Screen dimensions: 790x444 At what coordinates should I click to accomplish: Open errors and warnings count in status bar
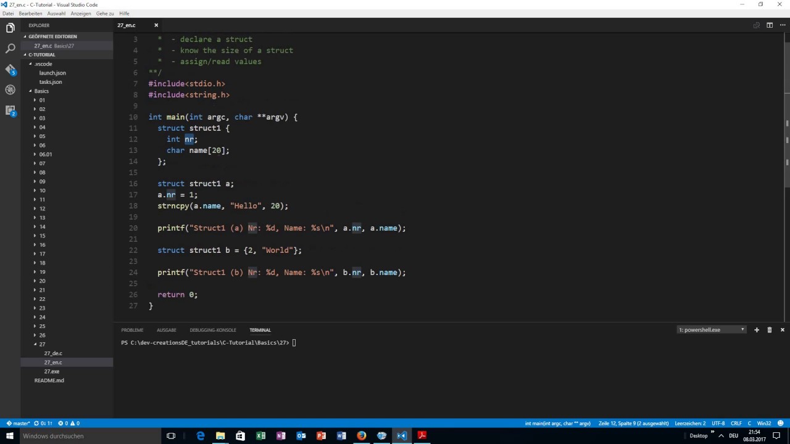coord(69,424)
